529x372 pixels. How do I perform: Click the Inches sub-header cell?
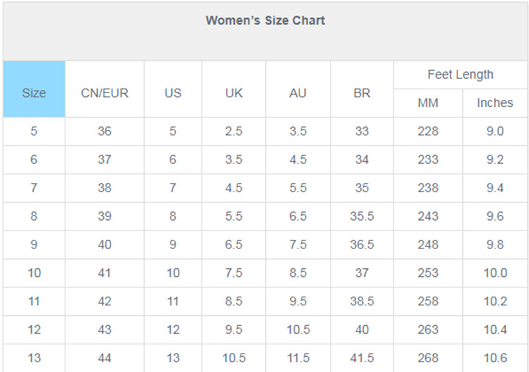pos(495,103)
